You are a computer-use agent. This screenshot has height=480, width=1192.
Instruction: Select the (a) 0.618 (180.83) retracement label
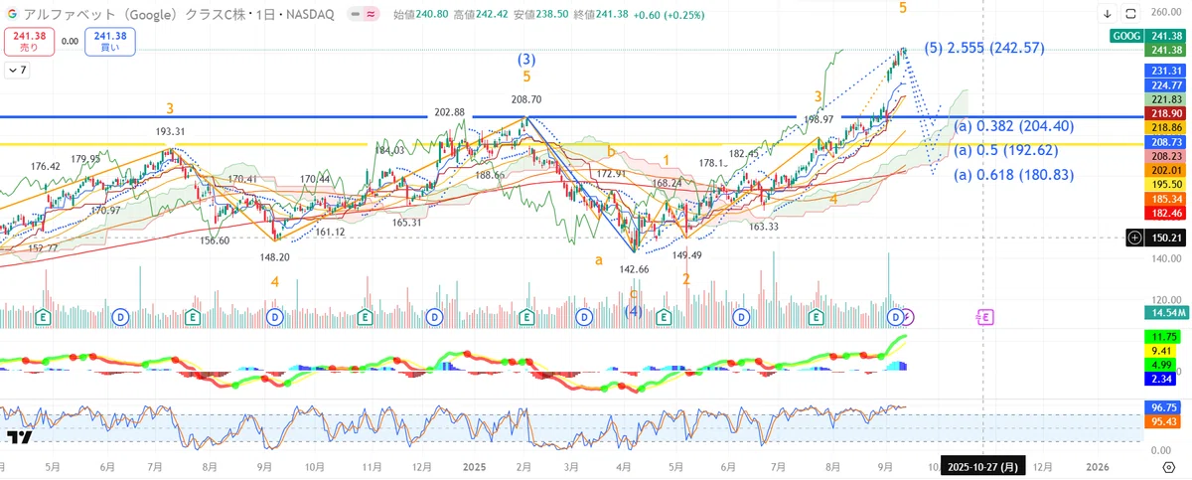1015,174
